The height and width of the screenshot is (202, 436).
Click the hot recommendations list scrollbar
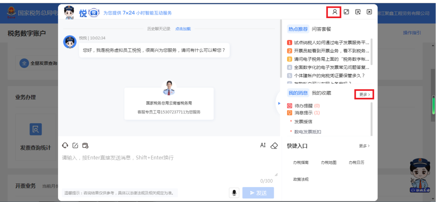372,52
